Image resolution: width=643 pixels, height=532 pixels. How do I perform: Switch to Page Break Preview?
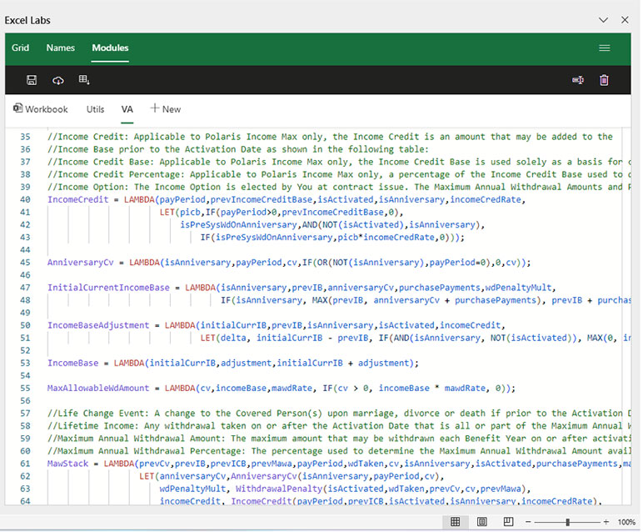(508, 522)
